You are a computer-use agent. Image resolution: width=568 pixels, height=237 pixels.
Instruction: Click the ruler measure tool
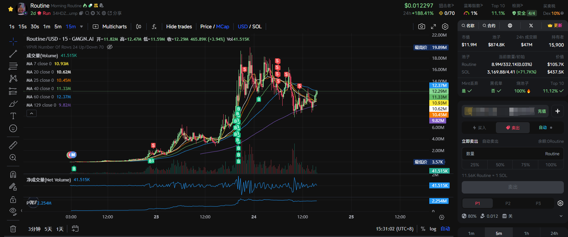click(x=13, y=145)
